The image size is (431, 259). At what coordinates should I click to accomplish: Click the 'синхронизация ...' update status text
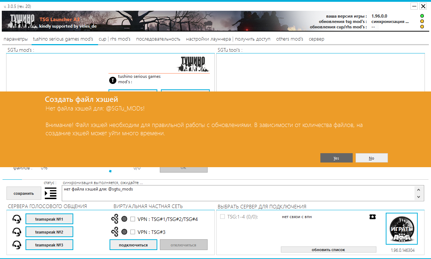click(390, 22)
